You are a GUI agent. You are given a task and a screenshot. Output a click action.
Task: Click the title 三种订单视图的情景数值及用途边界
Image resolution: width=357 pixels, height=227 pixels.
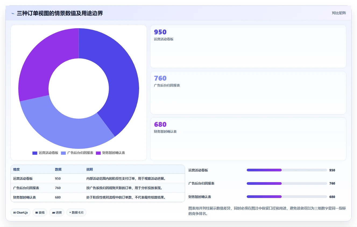pos(60,13)
